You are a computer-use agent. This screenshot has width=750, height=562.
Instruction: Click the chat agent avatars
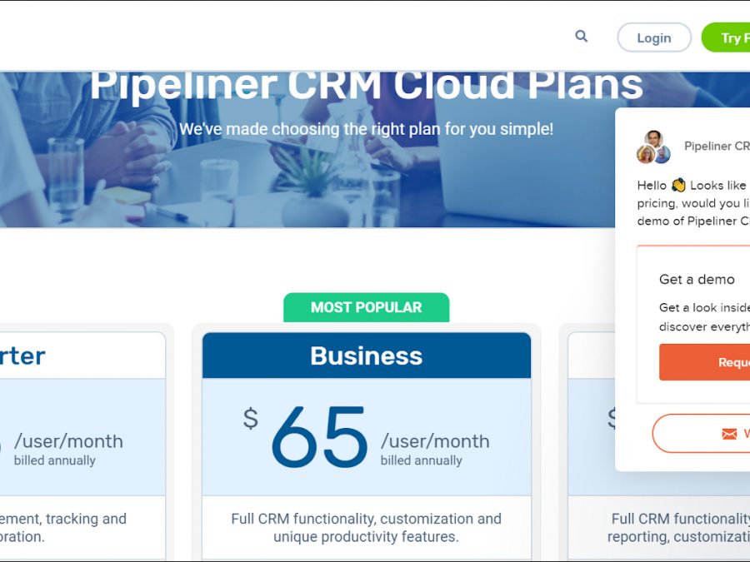(x=653, y=147)
